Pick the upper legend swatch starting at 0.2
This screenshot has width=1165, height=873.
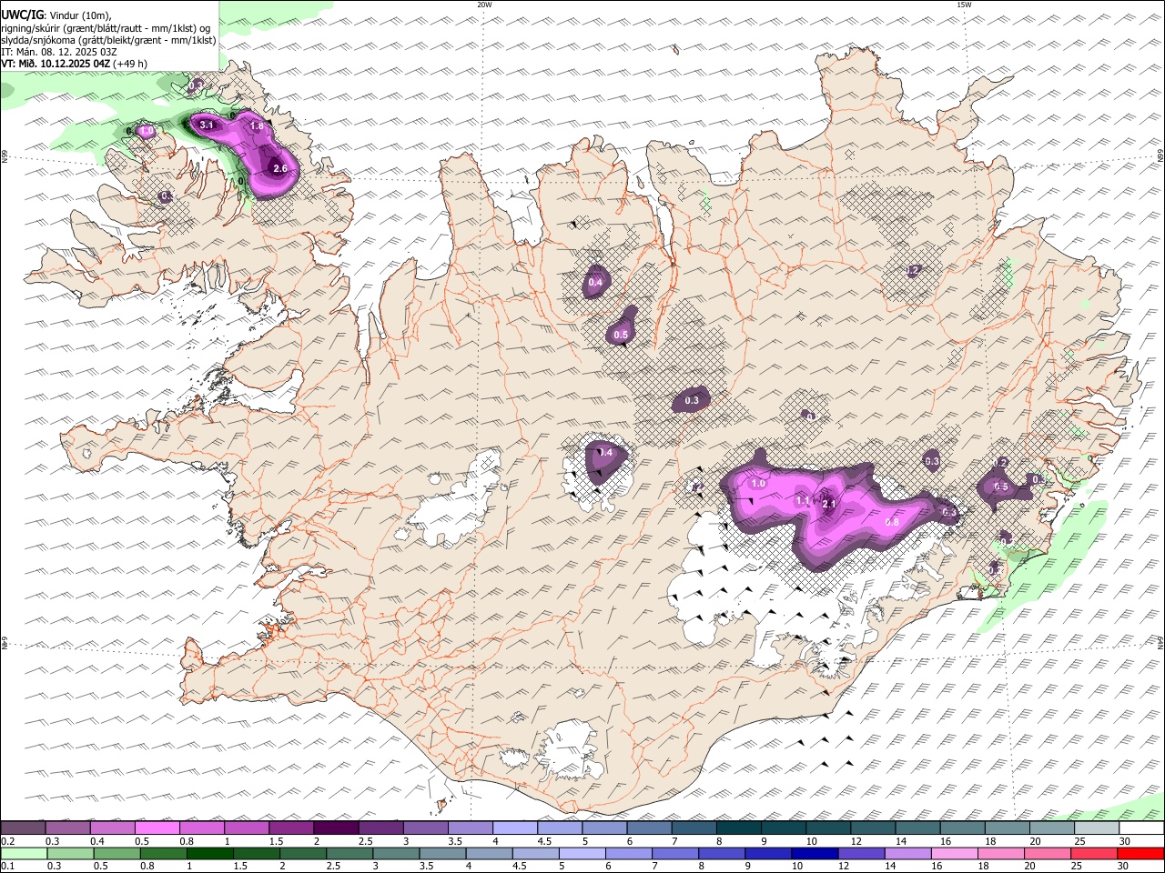point(23,828)
